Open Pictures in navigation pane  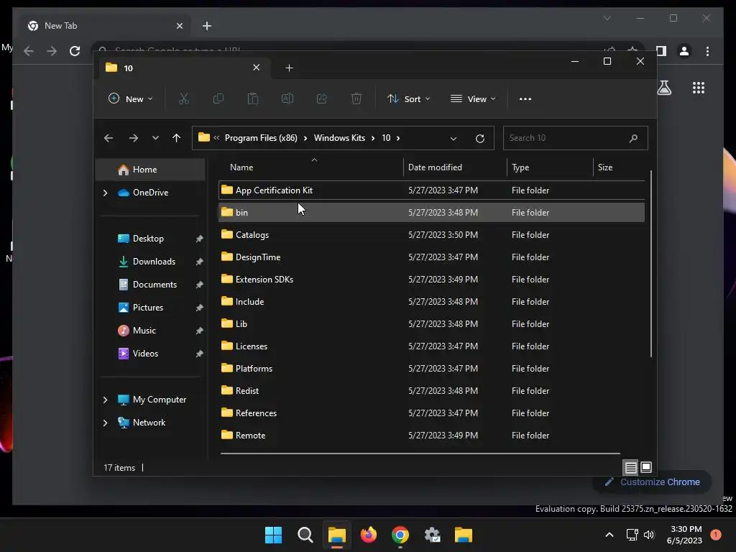click(x=148, y=308)
